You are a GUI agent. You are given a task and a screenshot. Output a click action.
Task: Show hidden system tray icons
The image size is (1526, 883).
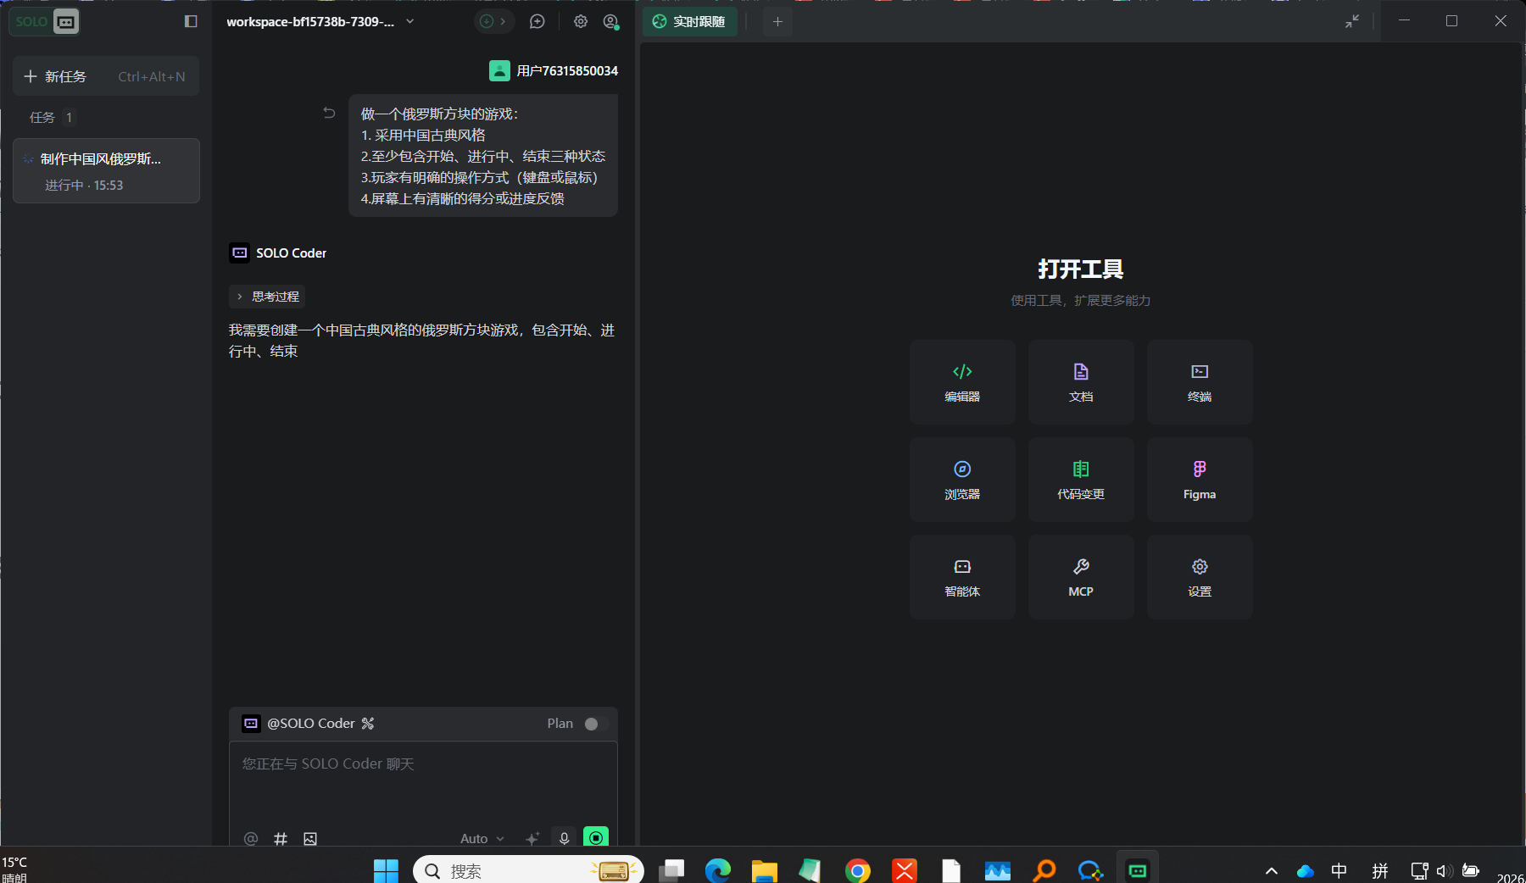[x=1272, y=870]
